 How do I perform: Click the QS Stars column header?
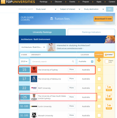click(109, 55)
